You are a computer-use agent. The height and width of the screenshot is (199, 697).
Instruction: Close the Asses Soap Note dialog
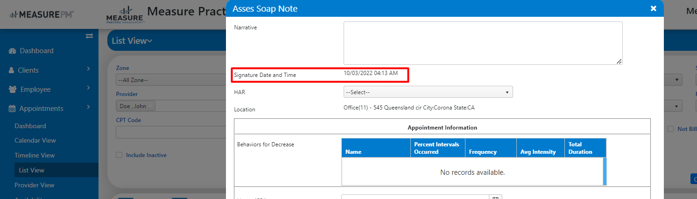click(x=653, y=8)
